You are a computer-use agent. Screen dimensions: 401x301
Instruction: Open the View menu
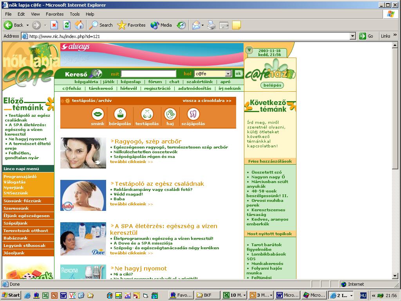35,14
